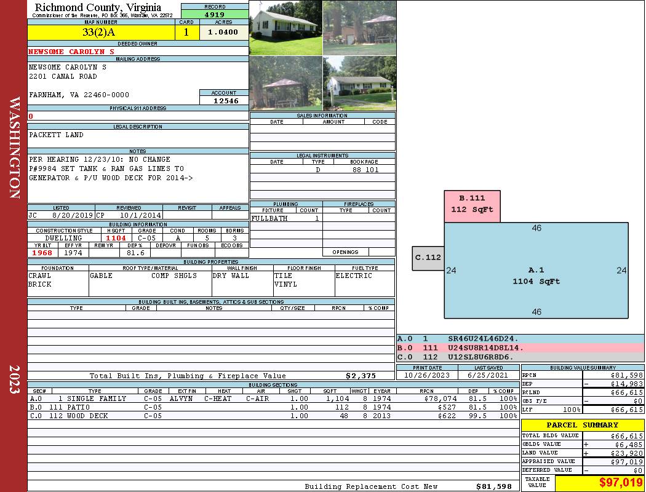The width and height of the screenshot is (646, 492).
Task: Click the red year built 1968 value
Action: pyautogui.click(x=43, y=253)
